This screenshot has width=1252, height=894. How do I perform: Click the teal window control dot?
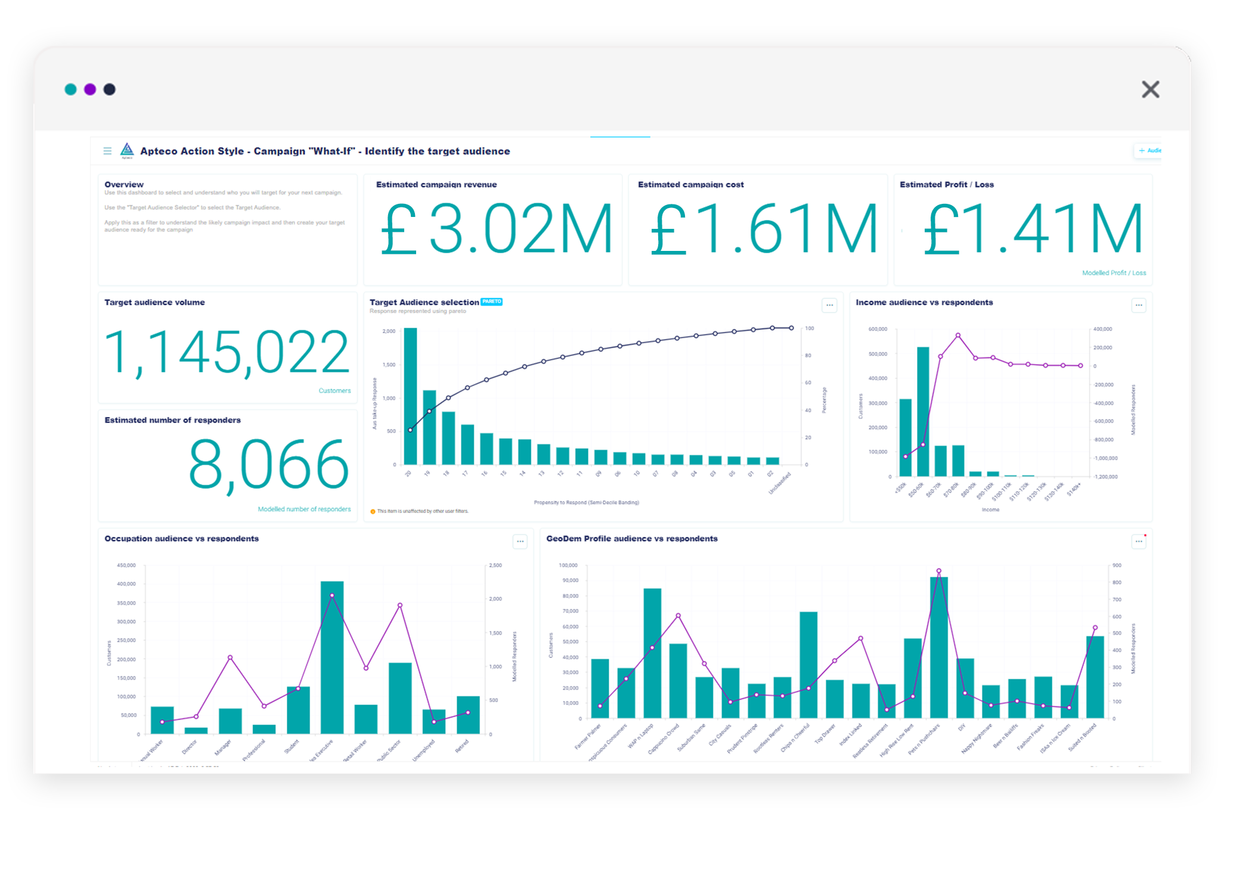(70, 89)
